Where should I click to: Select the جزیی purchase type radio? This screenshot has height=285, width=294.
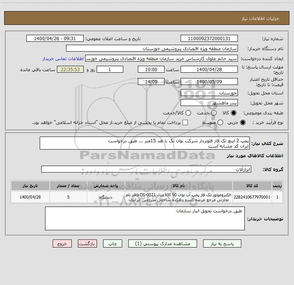coord(242,122)
